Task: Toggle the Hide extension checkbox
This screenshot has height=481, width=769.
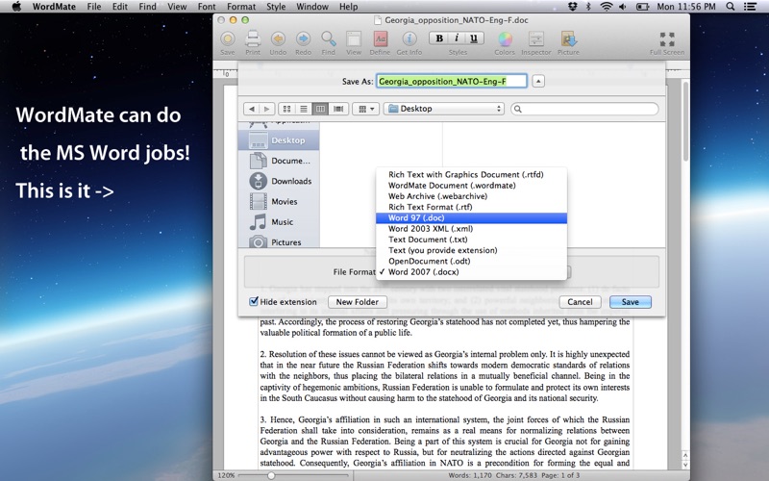Action: click(x=254, y=301)
